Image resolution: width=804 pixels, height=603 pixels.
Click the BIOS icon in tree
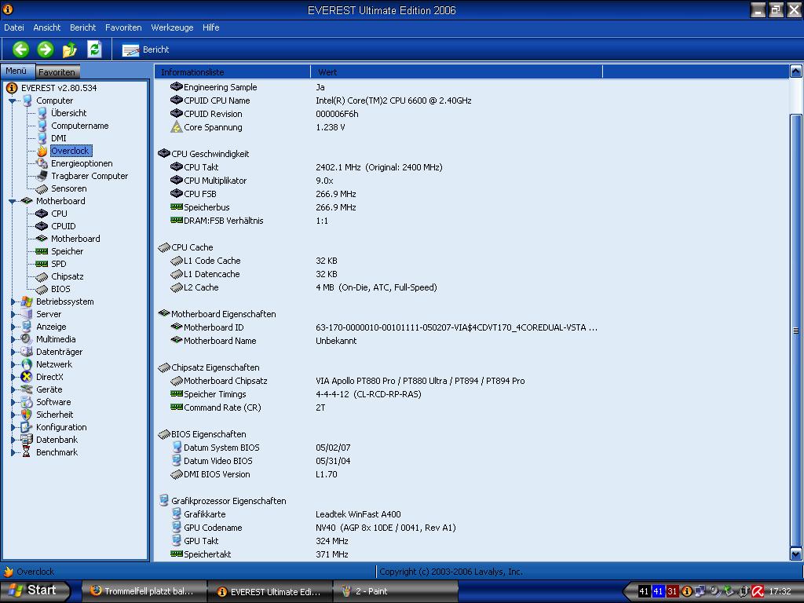pos(42,289)
